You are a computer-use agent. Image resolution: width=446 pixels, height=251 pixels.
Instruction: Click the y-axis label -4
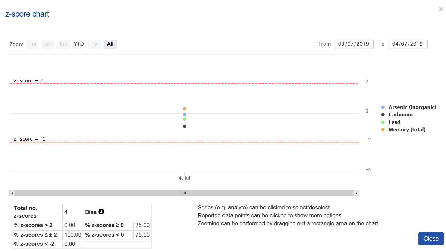coord(368,169)
